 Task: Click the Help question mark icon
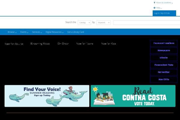click(x=154, y=8)
